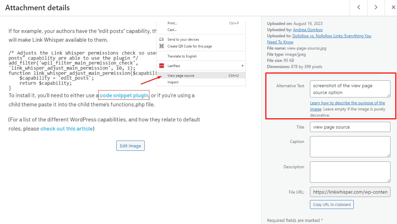
Task: Click "Learn how to describe the purpose" link
Action: click(347, 103)
